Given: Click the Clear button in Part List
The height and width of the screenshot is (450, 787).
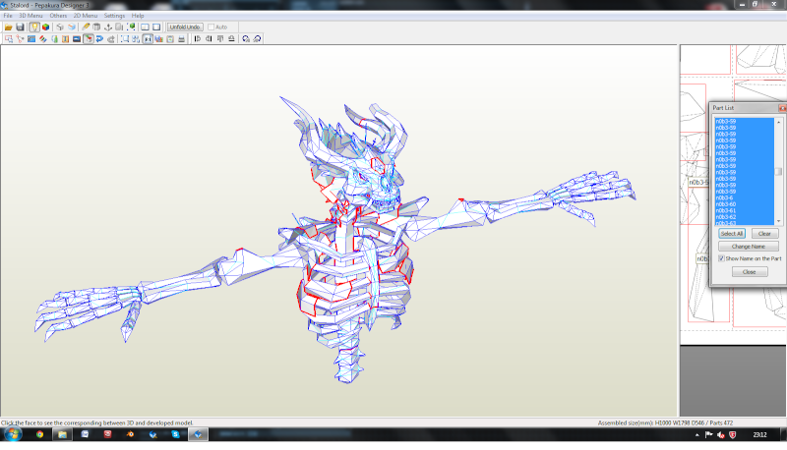Looking at the screenshot, I should 764,234.
